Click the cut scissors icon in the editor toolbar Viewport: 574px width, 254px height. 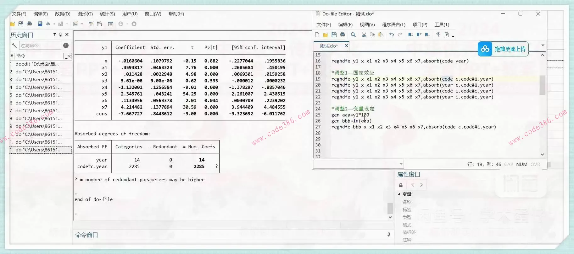pos(364,35)
